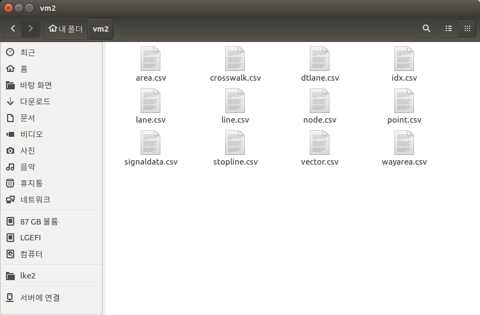Open 바탕 화면 (Desktop) in sidebar
Viewport: 480px width, 315px height.
pyautogui.click(x=51, y=85)
